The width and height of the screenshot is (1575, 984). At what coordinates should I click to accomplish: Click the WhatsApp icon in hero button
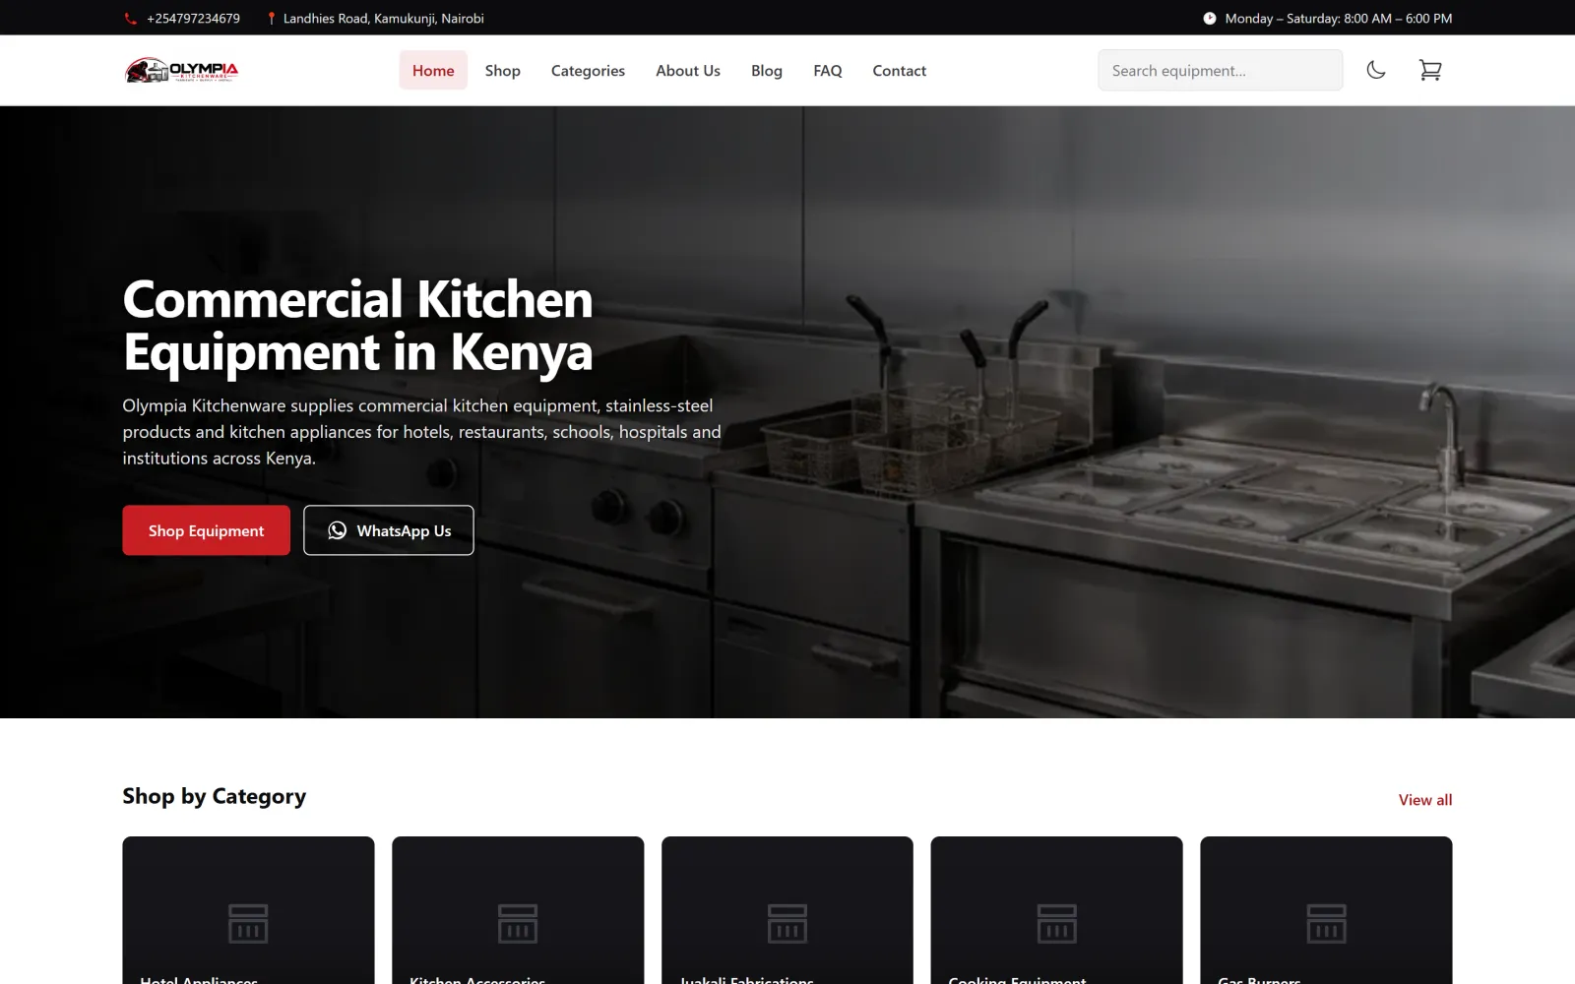click(x=338, y=530)
